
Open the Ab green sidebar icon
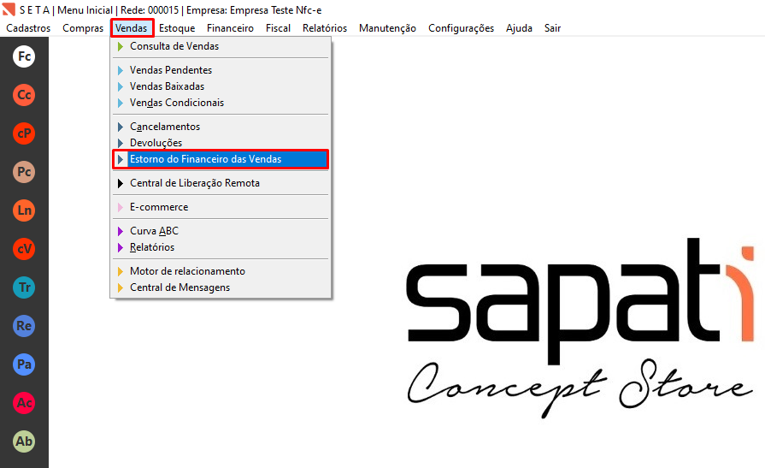[24, 441]
